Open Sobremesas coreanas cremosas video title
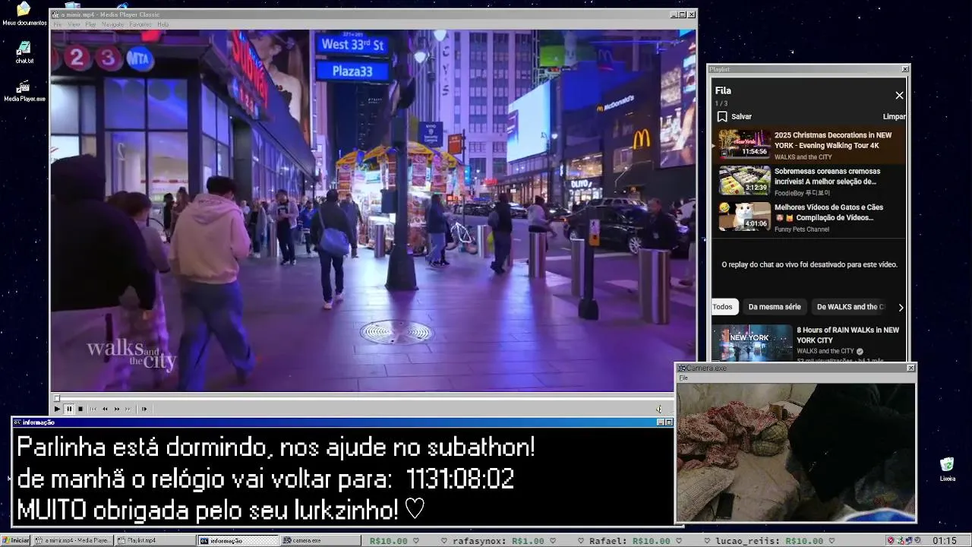 coord(827,176)
